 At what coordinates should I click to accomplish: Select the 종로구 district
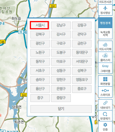pos(82,89)
